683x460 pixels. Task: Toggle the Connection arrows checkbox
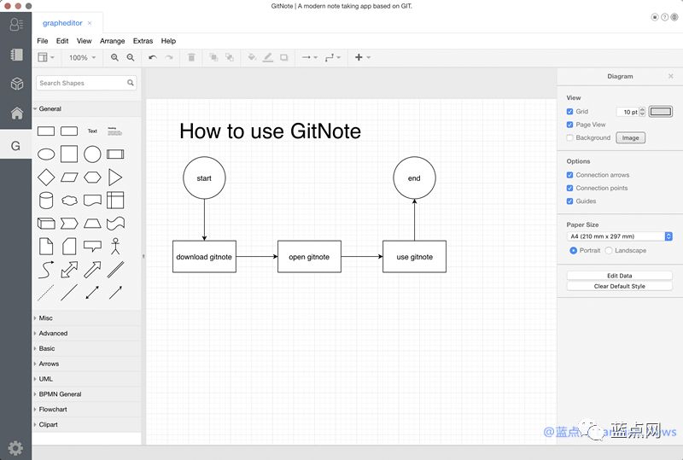pyautogui.click(x=569, y=175)
